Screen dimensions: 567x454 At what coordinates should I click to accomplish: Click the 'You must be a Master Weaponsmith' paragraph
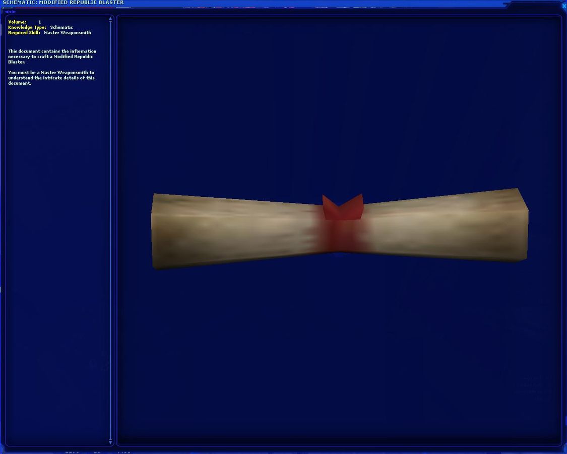51,78
